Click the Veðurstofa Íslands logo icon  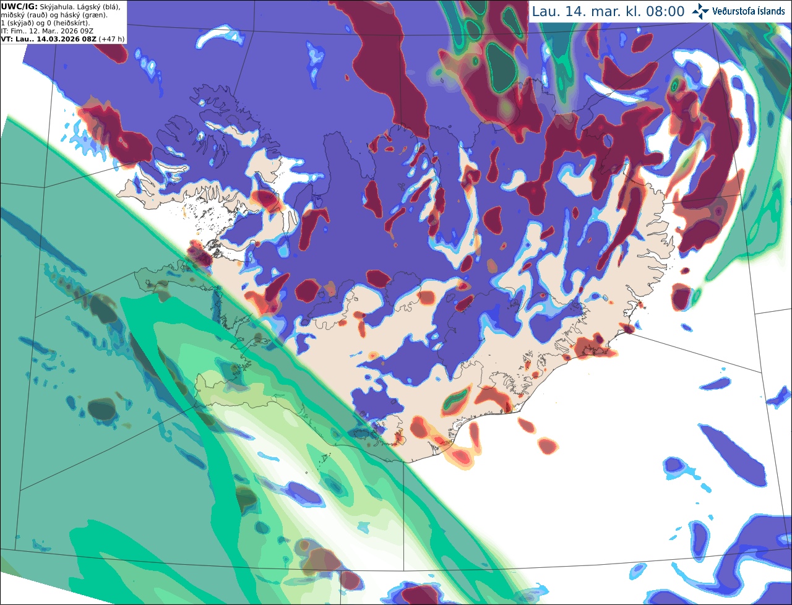700,11
